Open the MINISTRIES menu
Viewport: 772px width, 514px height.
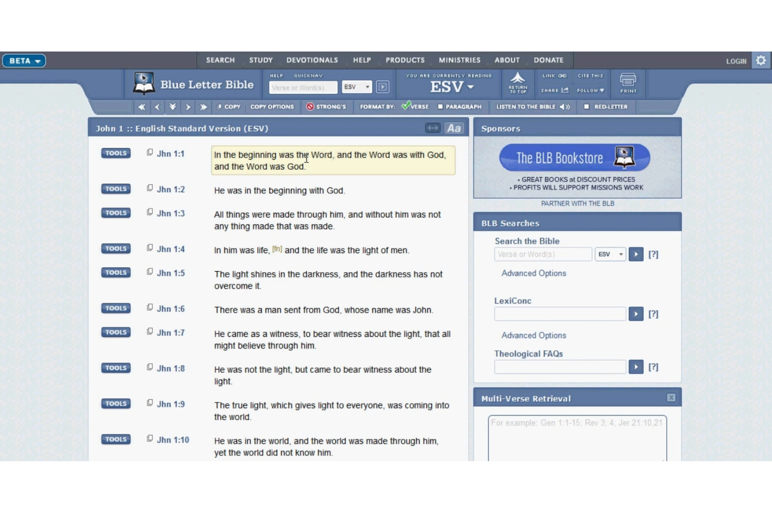point(459,60)
